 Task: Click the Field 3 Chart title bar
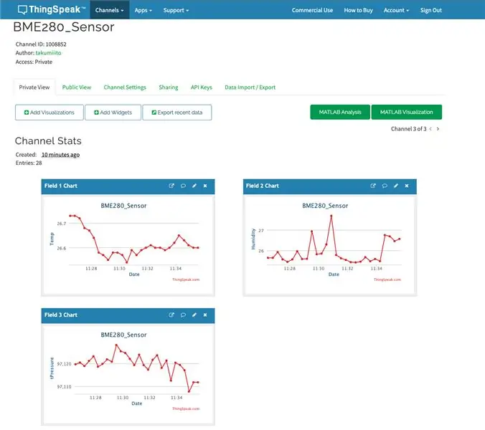pyautogui.click(x=128, y=315)
